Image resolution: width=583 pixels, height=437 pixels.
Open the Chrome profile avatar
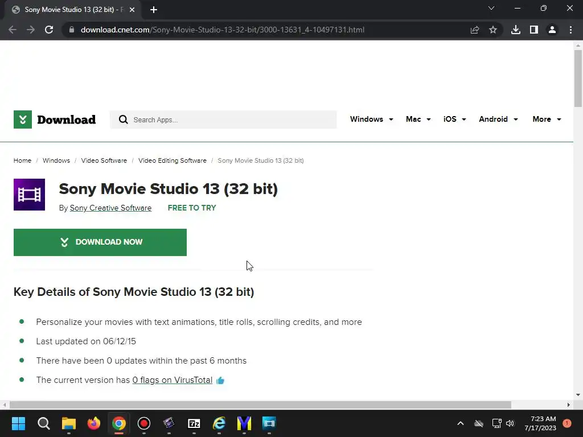coord(552,30)
